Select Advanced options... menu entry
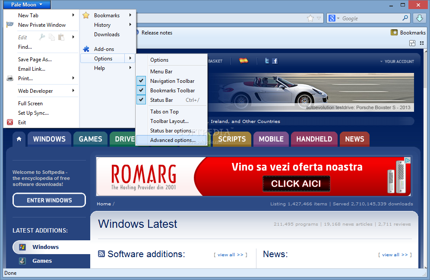The height and width of the screenshot is (280, 430). (x=171, y=140)
